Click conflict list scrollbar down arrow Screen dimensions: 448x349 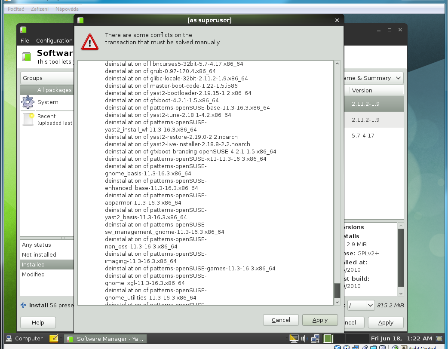337,302
